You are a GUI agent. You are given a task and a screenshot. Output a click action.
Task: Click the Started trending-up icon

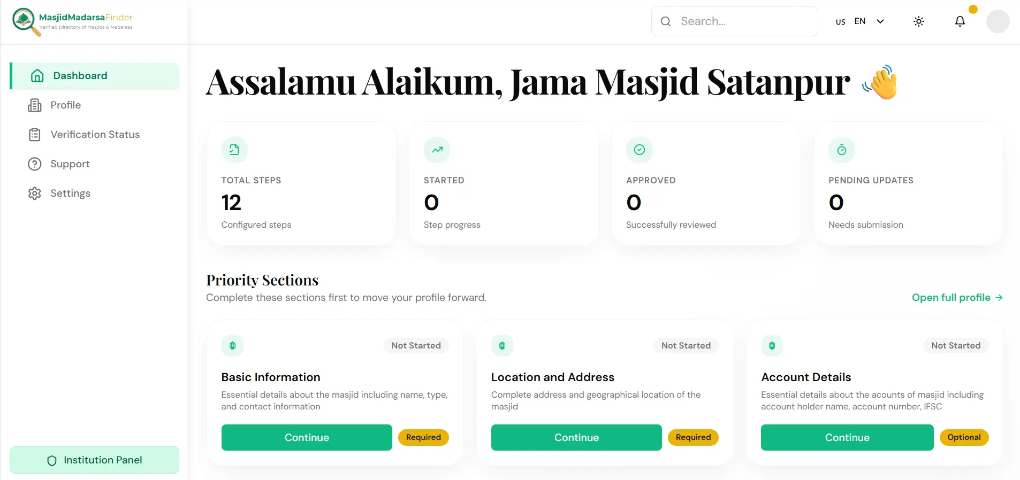(x=437, y=150)
